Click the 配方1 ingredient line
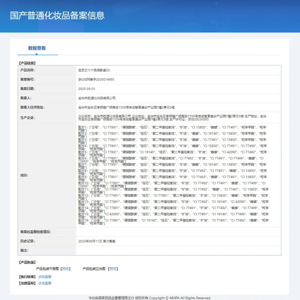Image resolution: width=300 pixels, height=300 pixels. click(x=172, y=129)
